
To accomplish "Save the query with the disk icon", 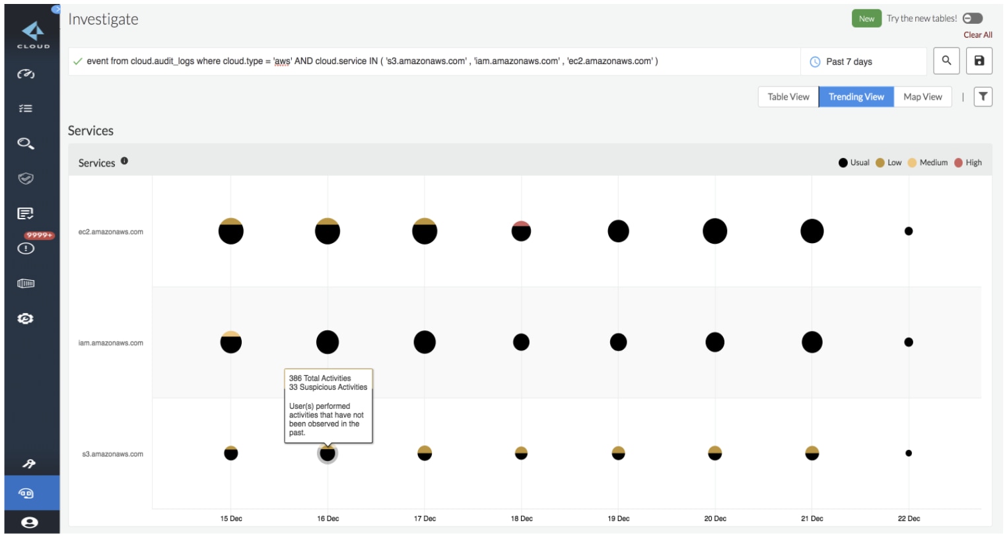I will [979, 61].
